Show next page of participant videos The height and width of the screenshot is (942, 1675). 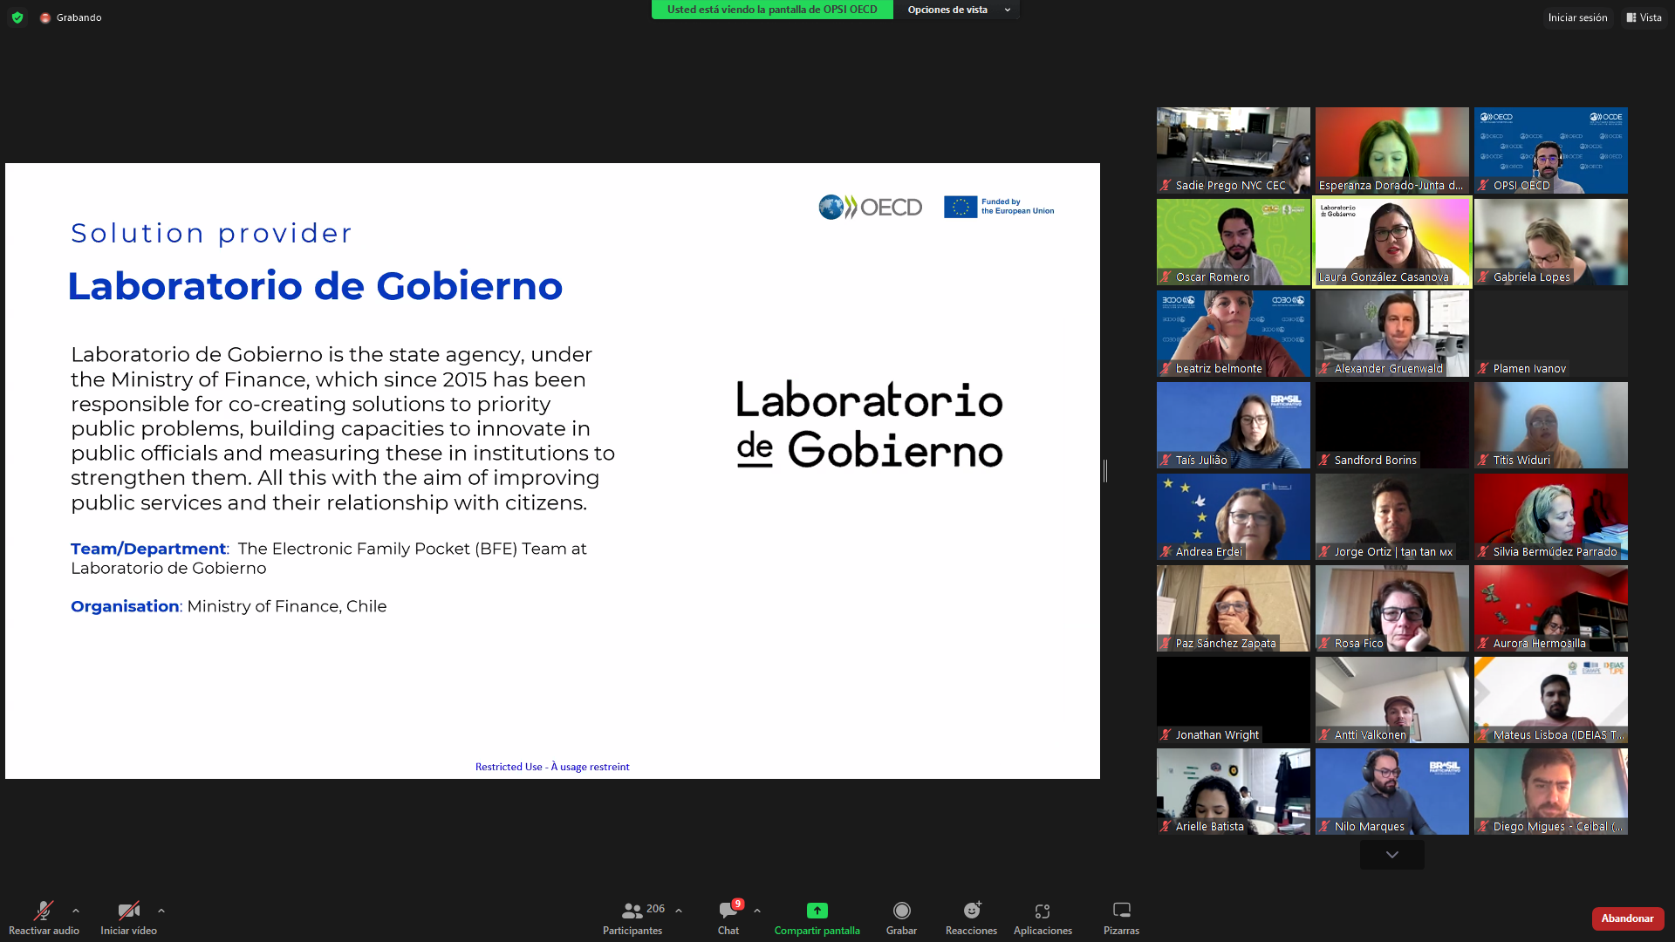point(1392,855)
